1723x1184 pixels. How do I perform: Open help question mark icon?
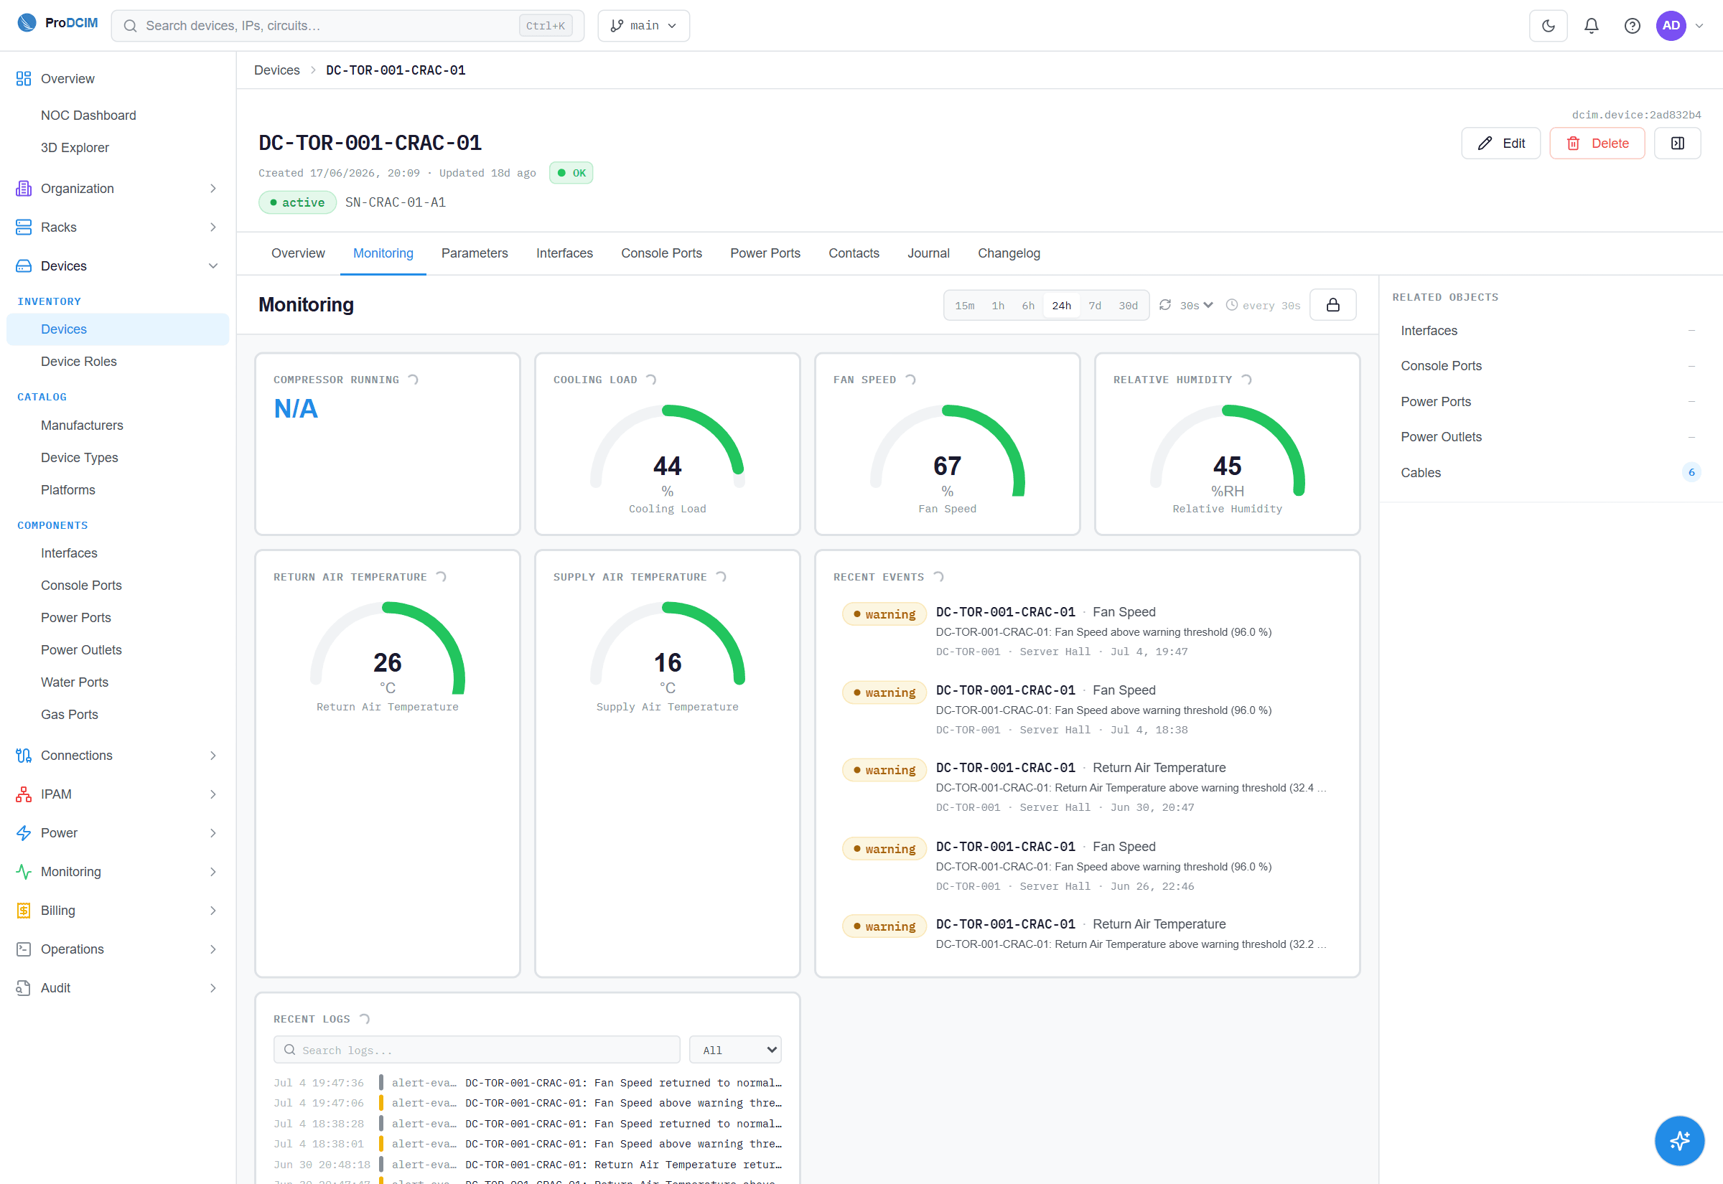(x=1631, y=26)
